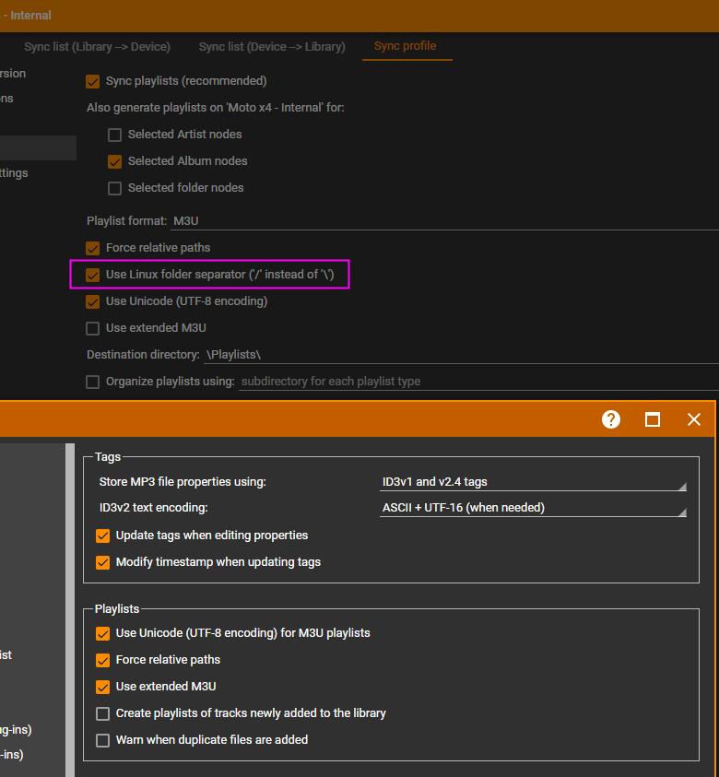Check Create playlists of newly added tracks
The image size is (719, 777).
click(x=103, y=713)
